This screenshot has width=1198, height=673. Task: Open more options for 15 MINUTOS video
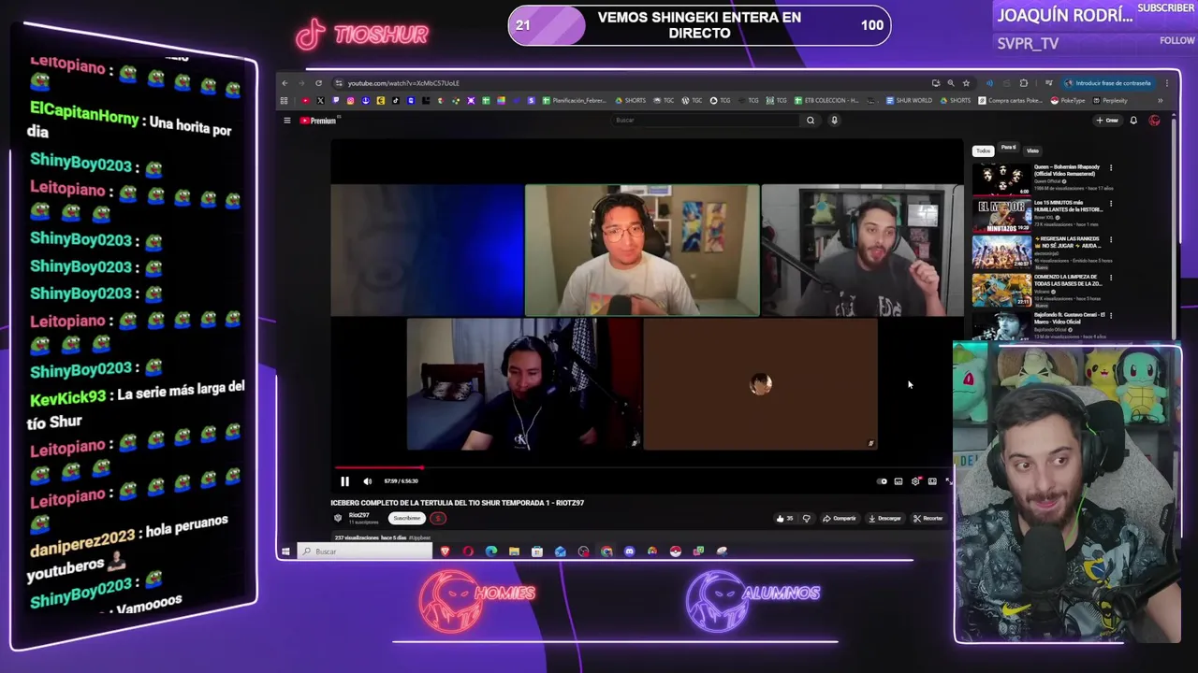coord(1111,204)
